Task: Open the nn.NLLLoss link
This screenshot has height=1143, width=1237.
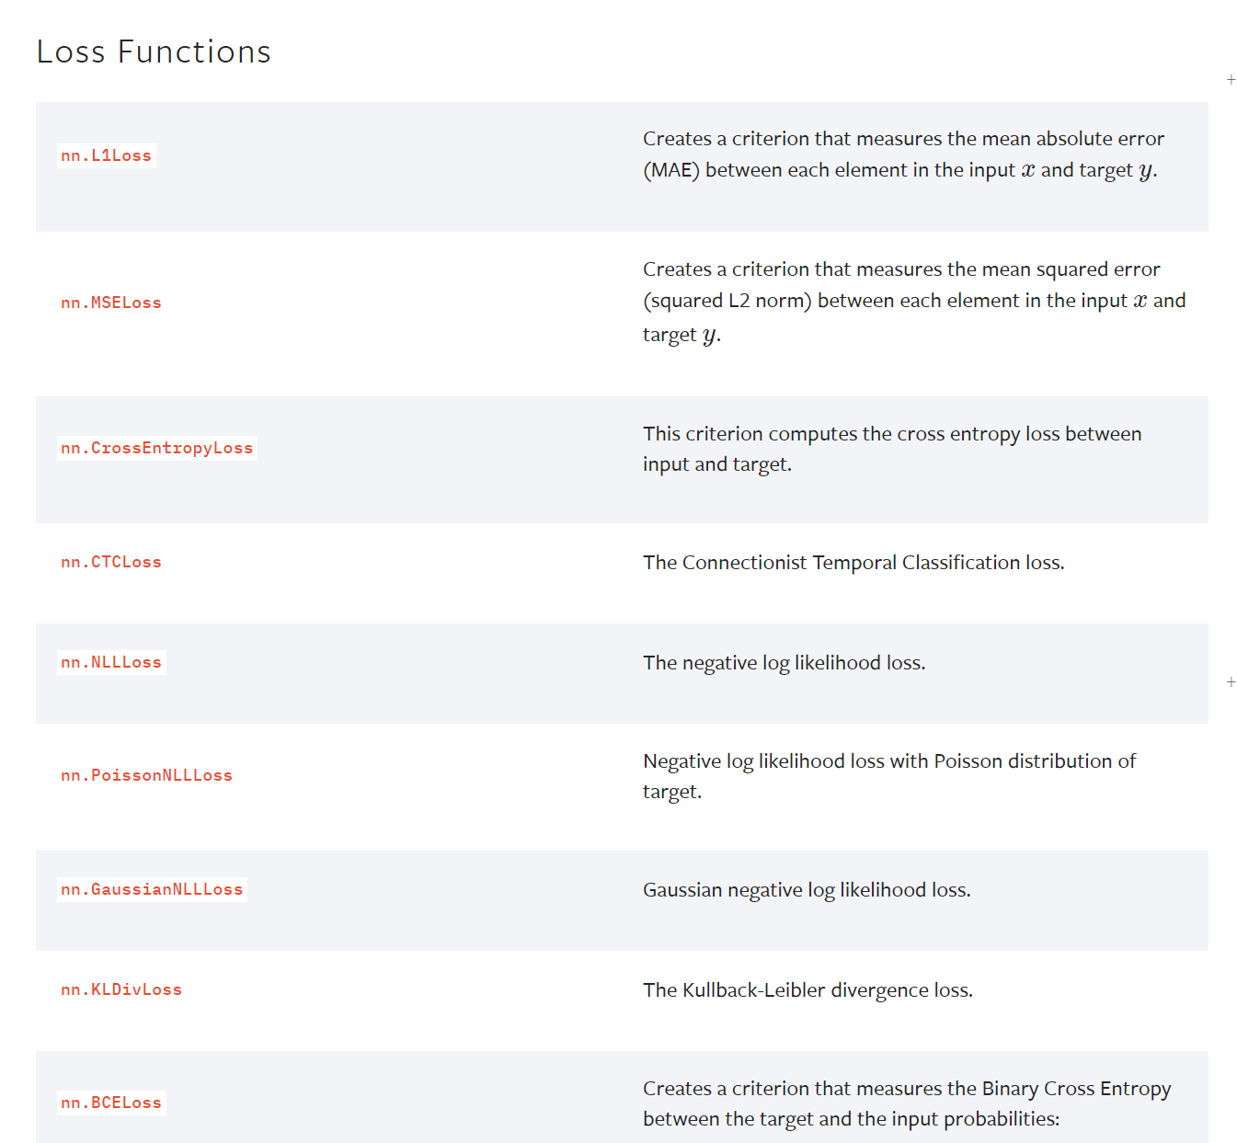Action: click(x=111, y=662)
